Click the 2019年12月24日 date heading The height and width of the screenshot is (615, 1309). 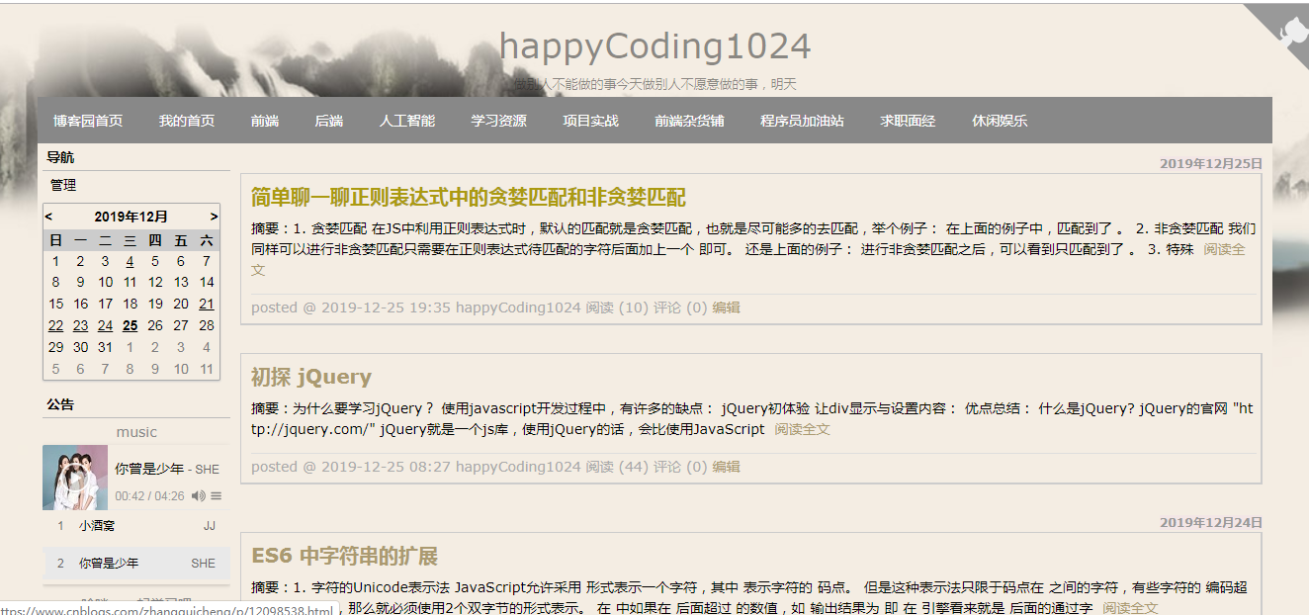1211,522
